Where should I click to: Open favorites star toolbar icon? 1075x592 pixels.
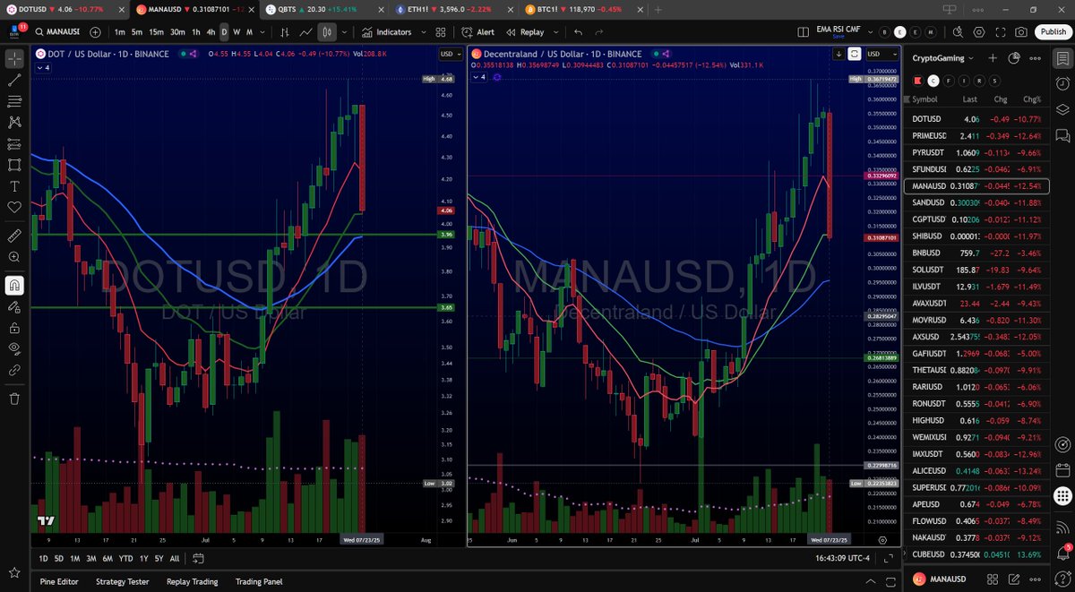click(14, 572)
